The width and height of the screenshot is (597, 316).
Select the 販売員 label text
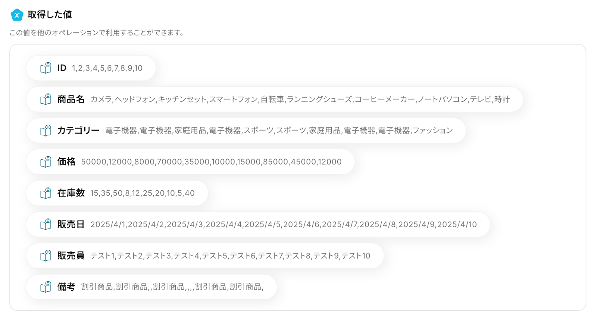[x=71, y=256]
